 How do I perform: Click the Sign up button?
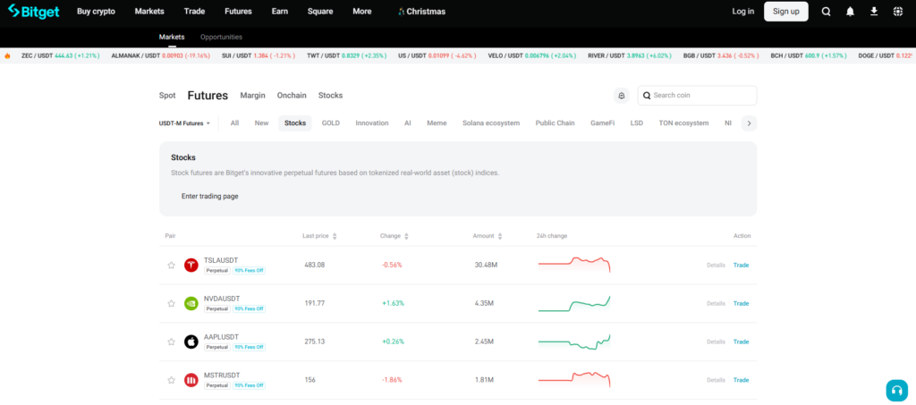coord(785,12)
